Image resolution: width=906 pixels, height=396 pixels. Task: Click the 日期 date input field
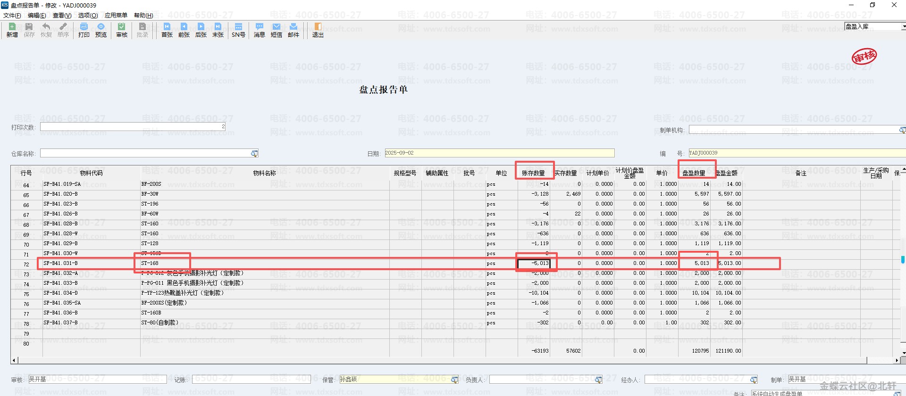pyautogui.click(x=499, y=153)
